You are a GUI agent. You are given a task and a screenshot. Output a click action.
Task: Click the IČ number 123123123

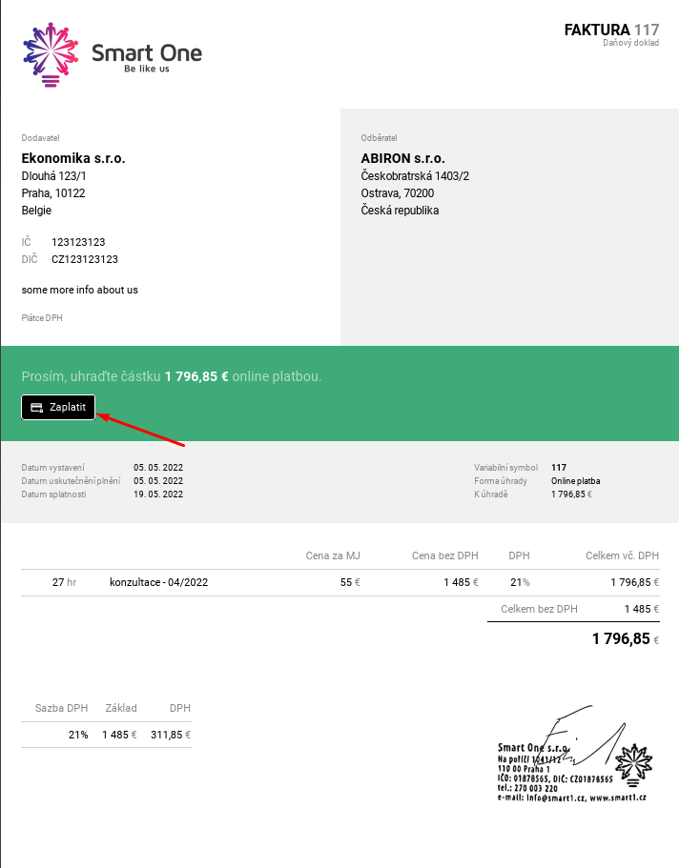[78, 242]
